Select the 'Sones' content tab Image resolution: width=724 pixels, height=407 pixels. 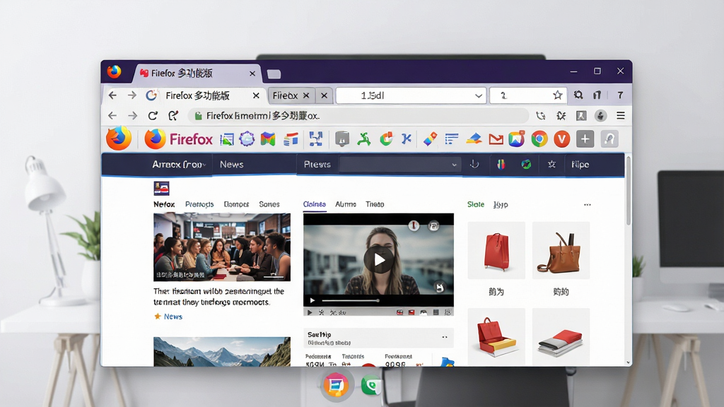click(269, 204)
